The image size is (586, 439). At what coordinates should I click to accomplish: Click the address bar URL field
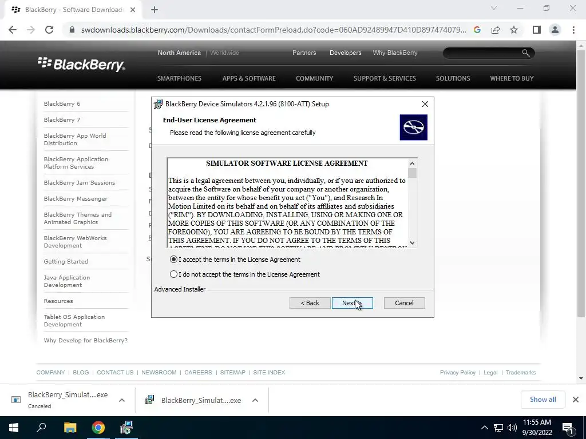pyautogui.click(x=273, y=30)
